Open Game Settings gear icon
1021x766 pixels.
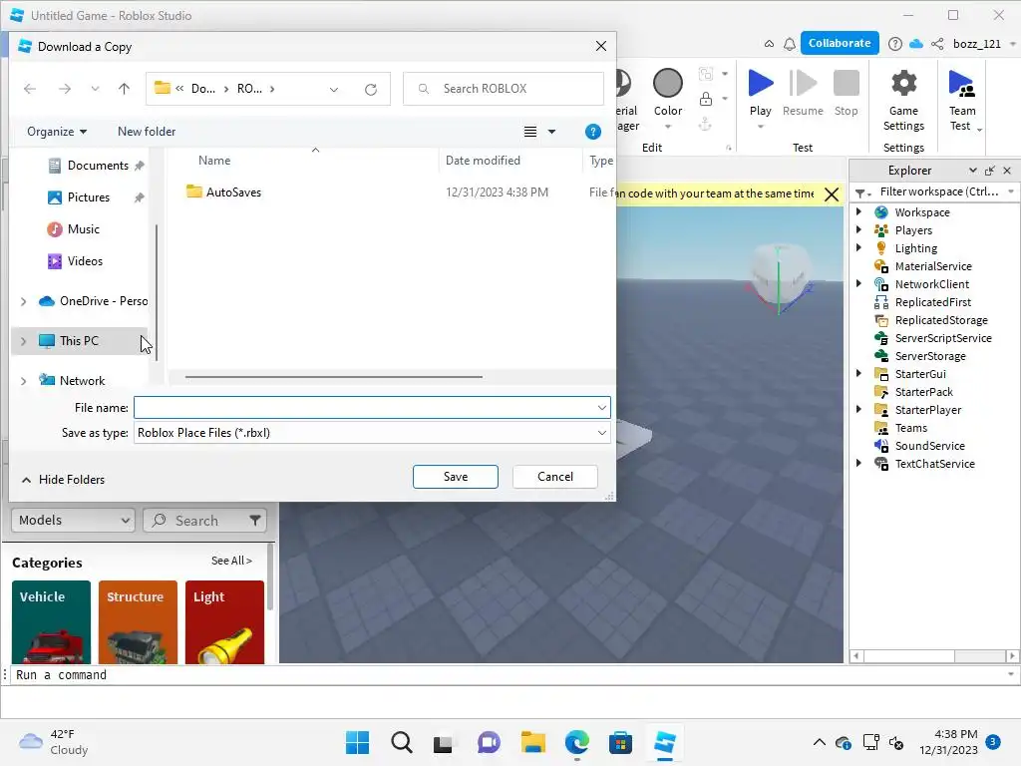pyautogui.click(x=903, y=84)
